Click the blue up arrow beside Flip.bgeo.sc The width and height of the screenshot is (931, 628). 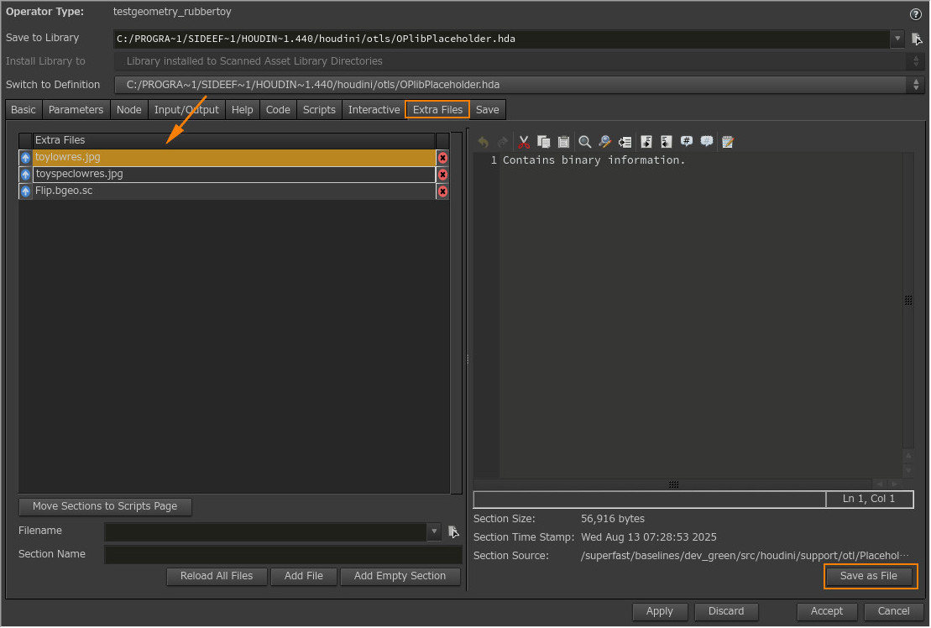(x=25, y=191)
